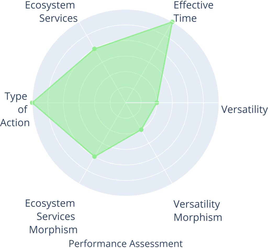Click the green edge between Ecosystem Services and Effective Time

point(133,36)
